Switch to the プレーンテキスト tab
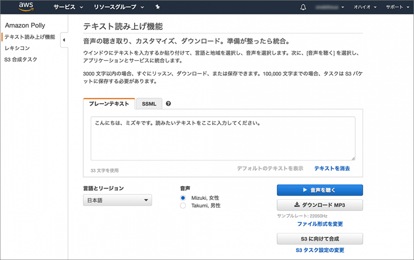Viewport: 414px width, 260px height. (109, 104)
